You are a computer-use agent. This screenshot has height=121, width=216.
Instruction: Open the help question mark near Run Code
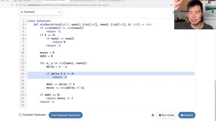coord(153,115)
